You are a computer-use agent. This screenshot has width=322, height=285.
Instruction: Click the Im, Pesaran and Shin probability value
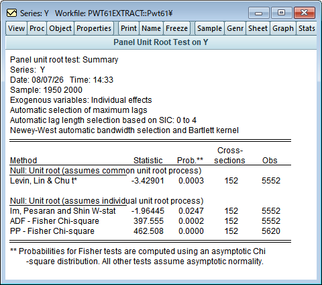(191, 211)
